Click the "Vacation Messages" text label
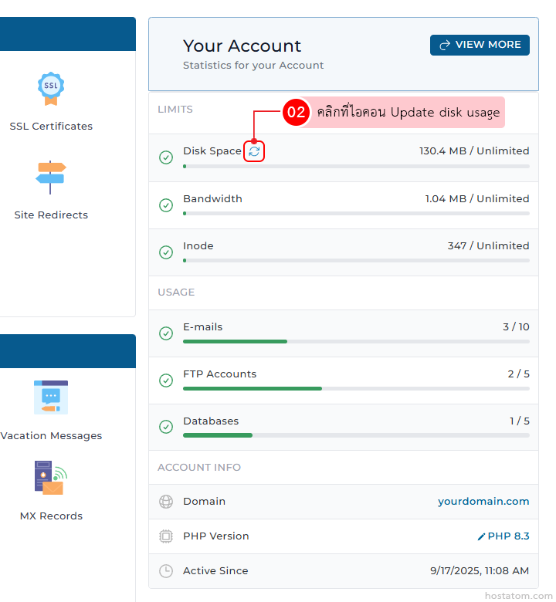556x602 pixels. 51,436
